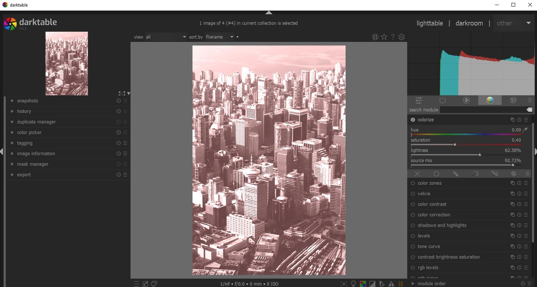Viewport: 537px width, 287px height.
Task: Switch to the lighttable view
Action: [430, 23]
